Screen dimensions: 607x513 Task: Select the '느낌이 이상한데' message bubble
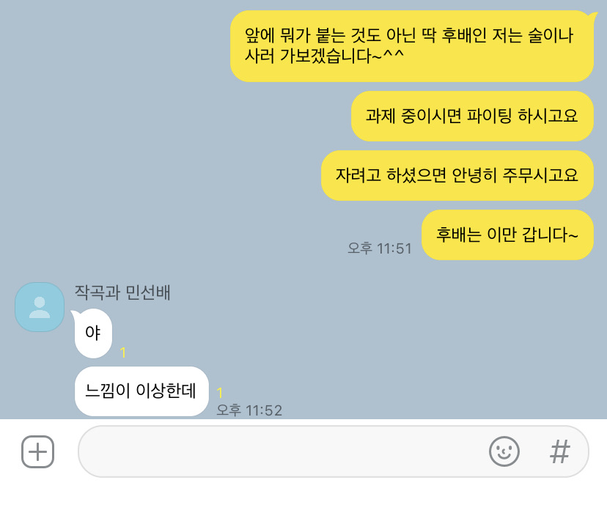pyautogui.click(x=141, y=391)
